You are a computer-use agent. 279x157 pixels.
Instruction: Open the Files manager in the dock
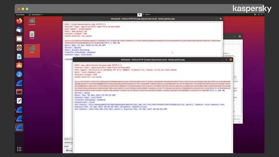19,39
